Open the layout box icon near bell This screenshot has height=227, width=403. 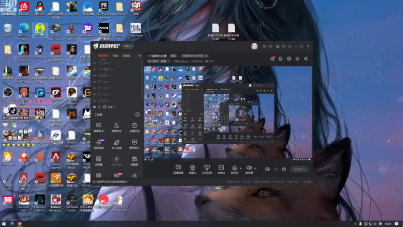[x=289, y=59]
